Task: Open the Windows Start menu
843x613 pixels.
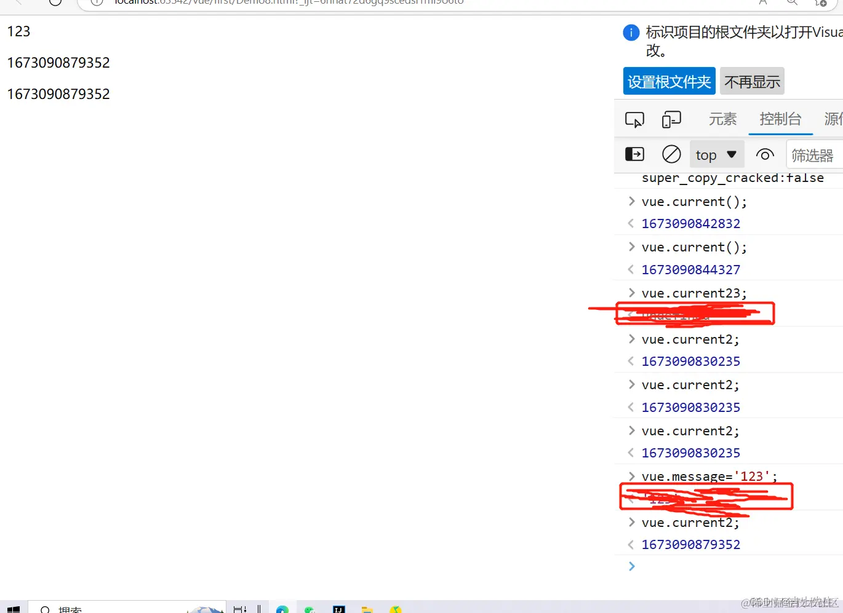Action: click(x=14, y=609)
